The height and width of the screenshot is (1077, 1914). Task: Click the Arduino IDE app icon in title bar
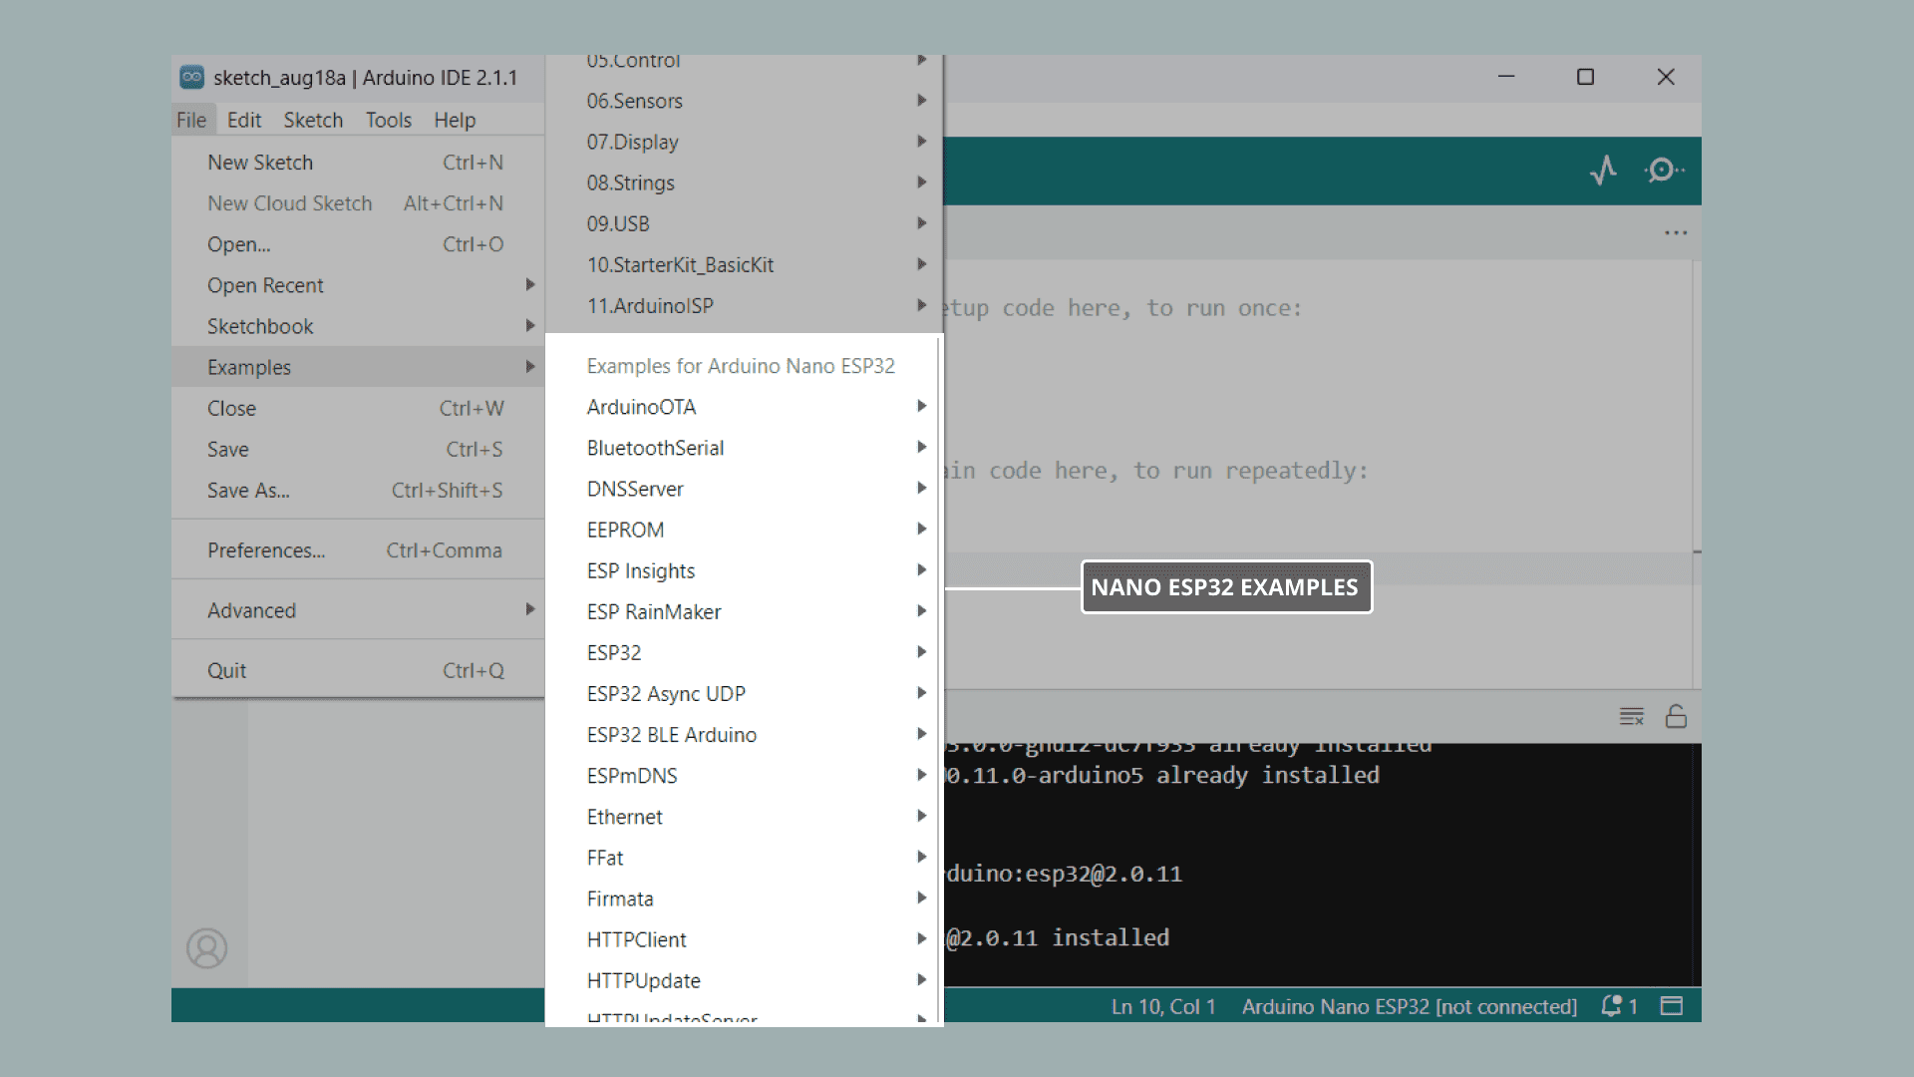pos(191,78)
